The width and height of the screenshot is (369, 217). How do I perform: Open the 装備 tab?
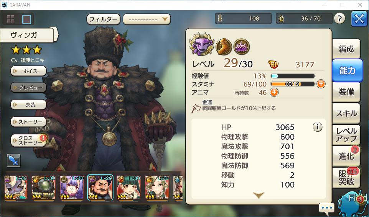pyautogui.click(x=346, y=92)
